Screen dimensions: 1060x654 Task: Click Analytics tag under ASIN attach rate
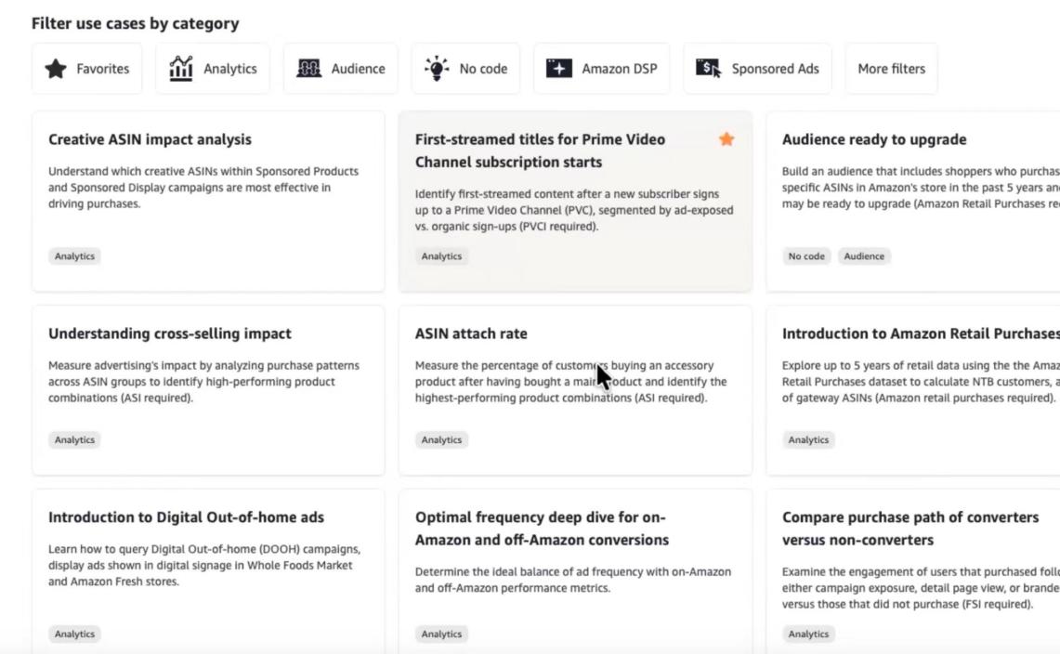(x=441, y=440)
